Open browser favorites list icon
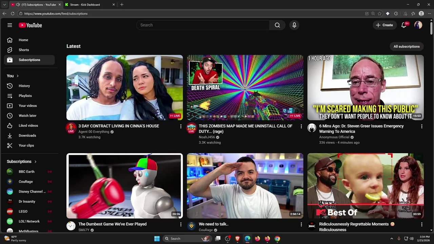Image resolution: width=434 pixels, height=244 pixels. [413, 14]
